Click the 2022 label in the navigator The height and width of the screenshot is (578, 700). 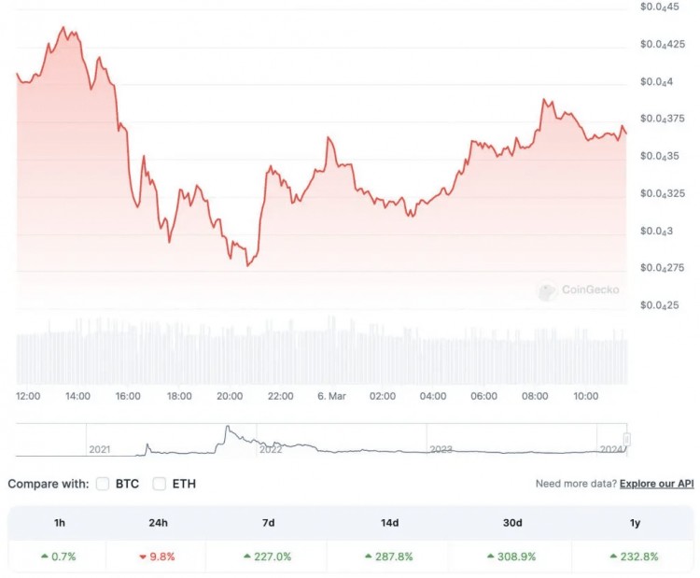[x=270, y=449]
